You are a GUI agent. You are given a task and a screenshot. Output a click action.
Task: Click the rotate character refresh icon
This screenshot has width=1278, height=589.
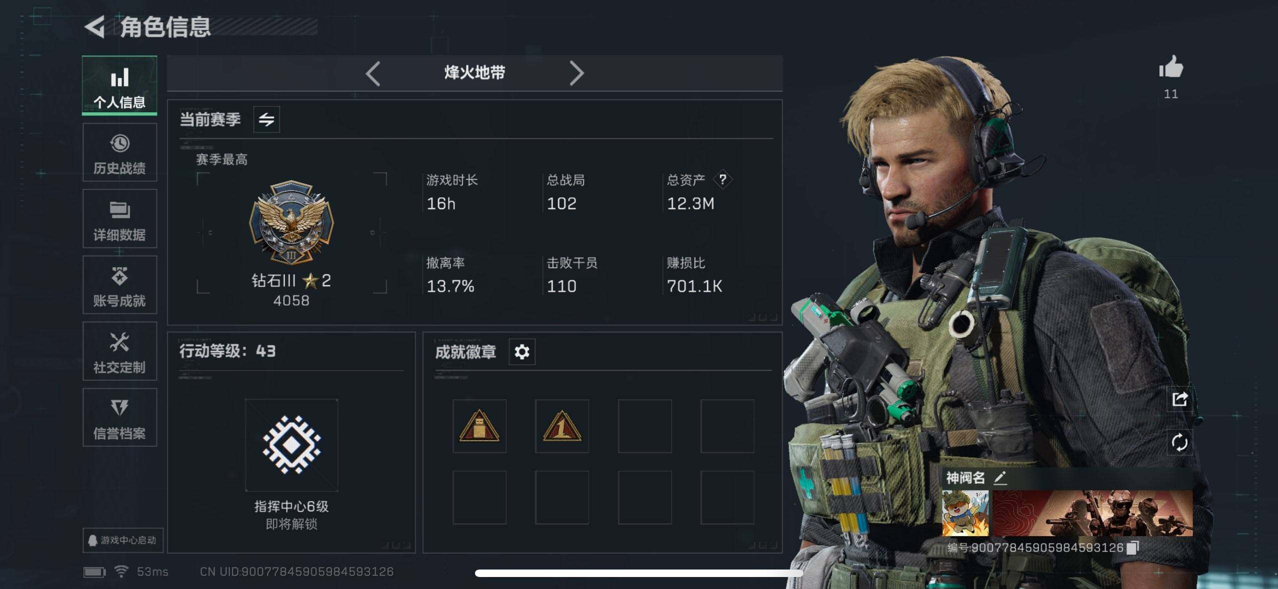[x=1179, y=442]
